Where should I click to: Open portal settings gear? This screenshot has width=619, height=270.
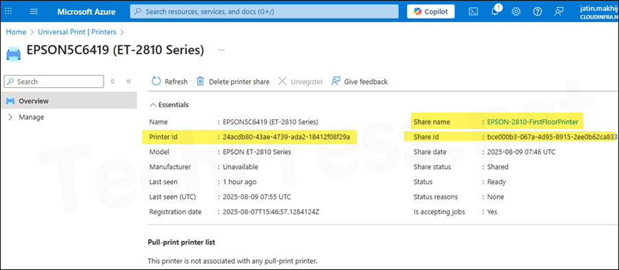coord(516,12)
